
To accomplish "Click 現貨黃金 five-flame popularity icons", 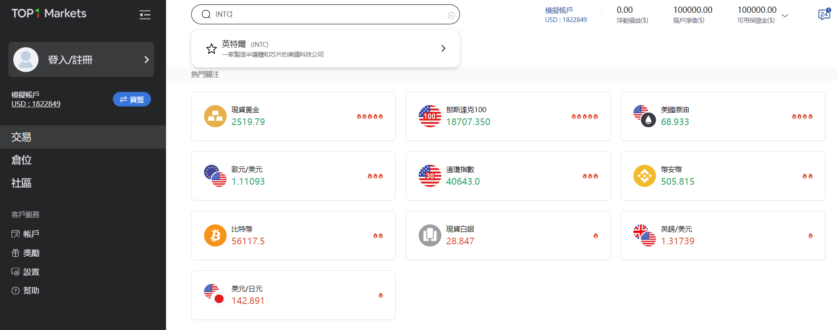I will [370, 117].
